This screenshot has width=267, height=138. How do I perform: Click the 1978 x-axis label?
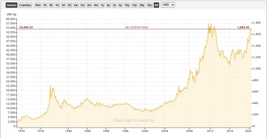coord(40,131)
